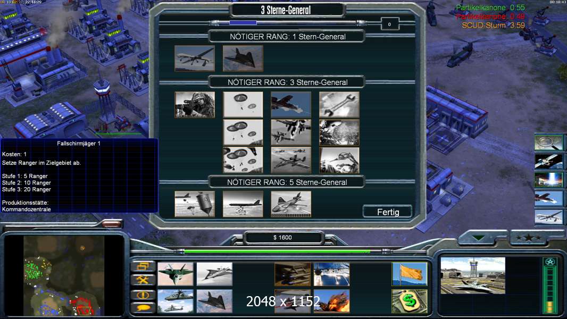Activate the spy satellite shortcut
Screen dimensions: 567x319
[x=548, y=161]
